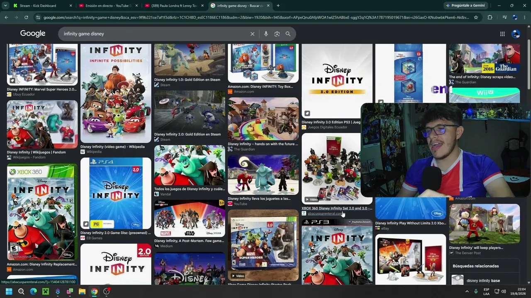
Task: Select the infinity game disney search tab
Action: pos(240,5)
